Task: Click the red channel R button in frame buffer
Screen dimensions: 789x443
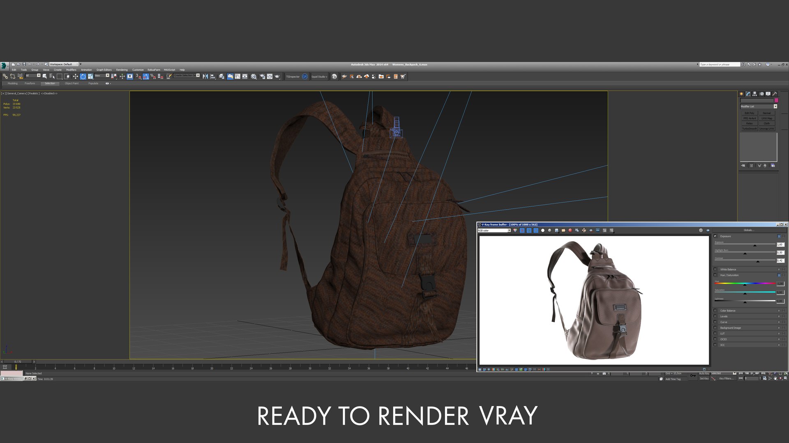Action: (x=522, y=231)
